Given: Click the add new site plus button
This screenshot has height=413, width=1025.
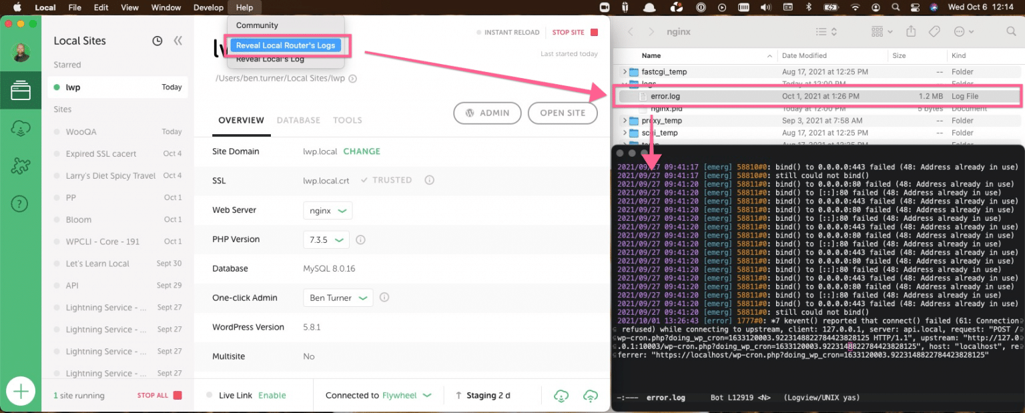Looking at the screenshot, I should [x=21, y=392].
